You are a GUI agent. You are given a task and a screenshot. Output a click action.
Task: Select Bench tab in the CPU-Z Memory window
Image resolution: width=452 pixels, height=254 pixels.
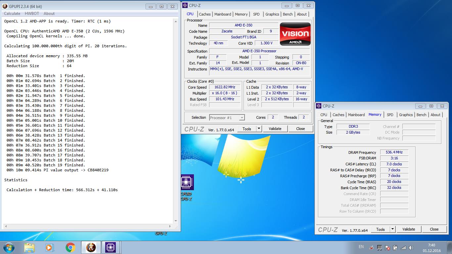click(422, 115)
